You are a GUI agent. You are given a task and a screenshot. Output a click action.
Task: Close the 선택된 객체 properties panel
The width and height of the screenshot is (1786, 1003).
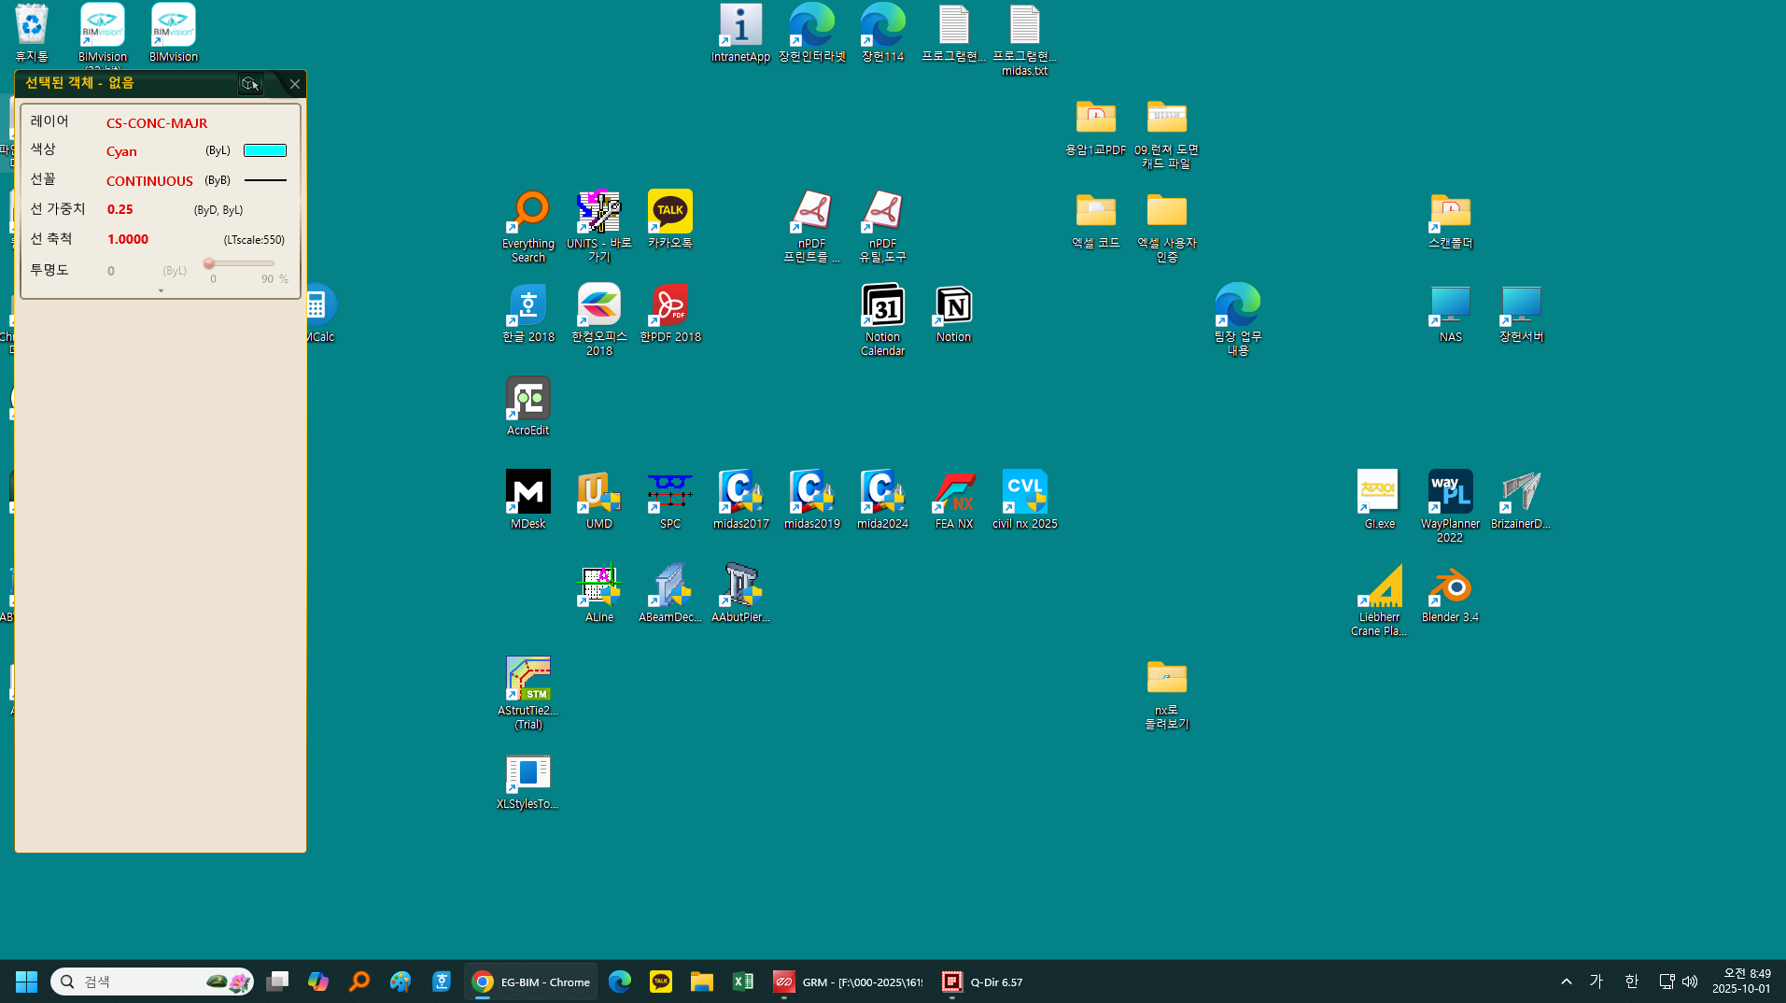point(294,84)
